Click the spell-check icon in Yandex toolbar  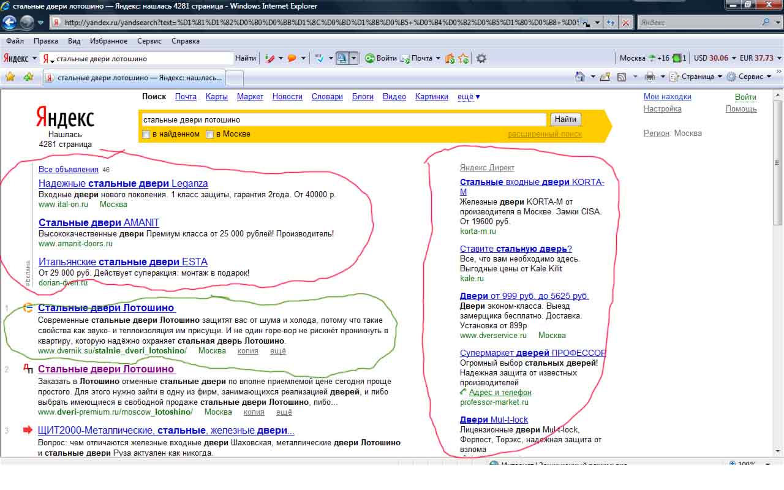click(x=319, y=58)
